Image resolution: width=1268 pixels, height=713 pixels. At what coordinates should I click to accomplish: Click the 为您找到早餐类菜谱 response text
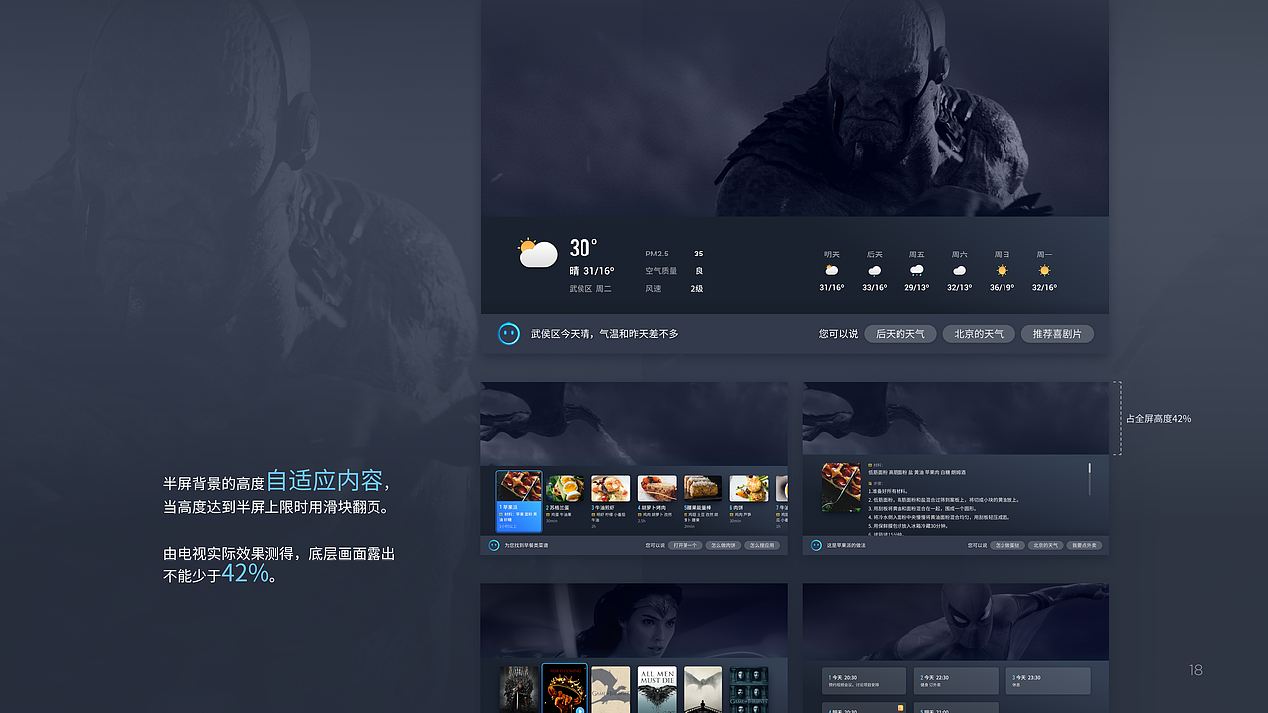tap(526, 545)
